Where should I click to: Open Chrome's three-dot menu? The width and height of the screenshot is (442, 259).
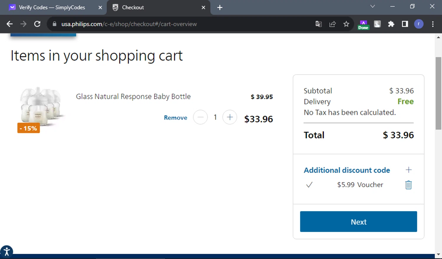pyautogui.click(x=433, y=24)
